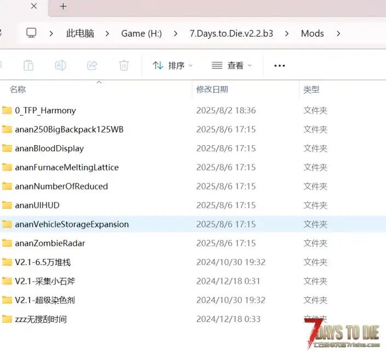Select the 0_TFP_Harmony folder icon
386x356 pixels.
coord(7,110)
